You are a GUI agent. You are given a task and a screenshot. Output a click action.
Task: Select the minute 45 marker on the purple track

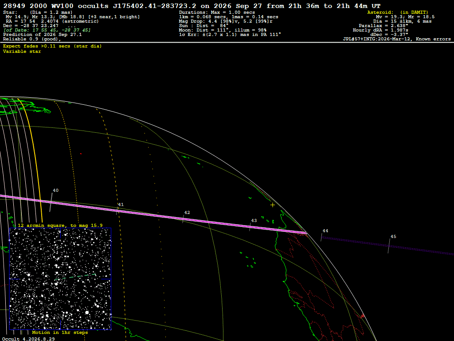coord(393,237)
